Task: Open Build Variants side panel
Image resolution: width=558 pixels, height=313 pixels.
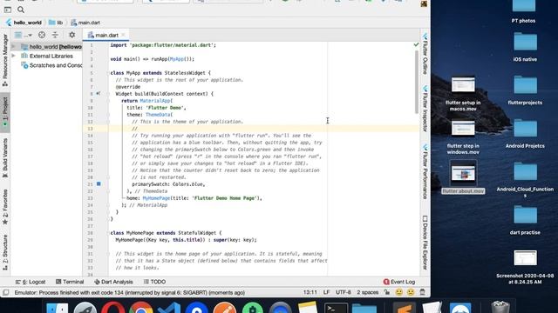Action: point(5,158)
